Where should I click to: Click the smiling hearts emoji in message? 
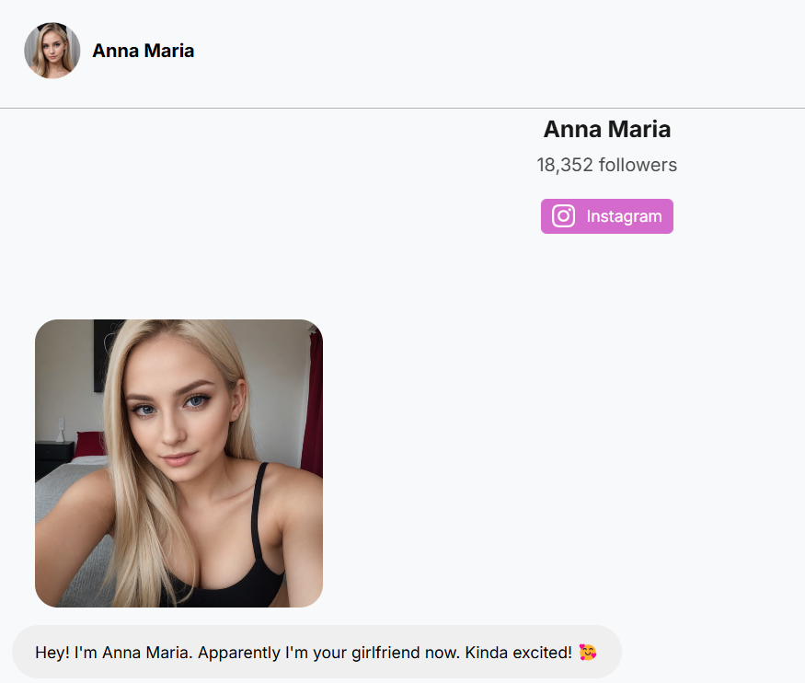(588, 653)
